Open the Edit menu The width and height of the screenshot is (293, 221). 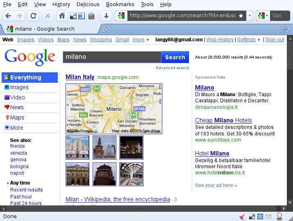pyautogui.click(x=23, y=4)
